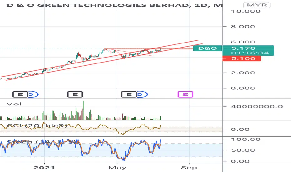Select the red 5.100 price line label

(x=241, y=58)
